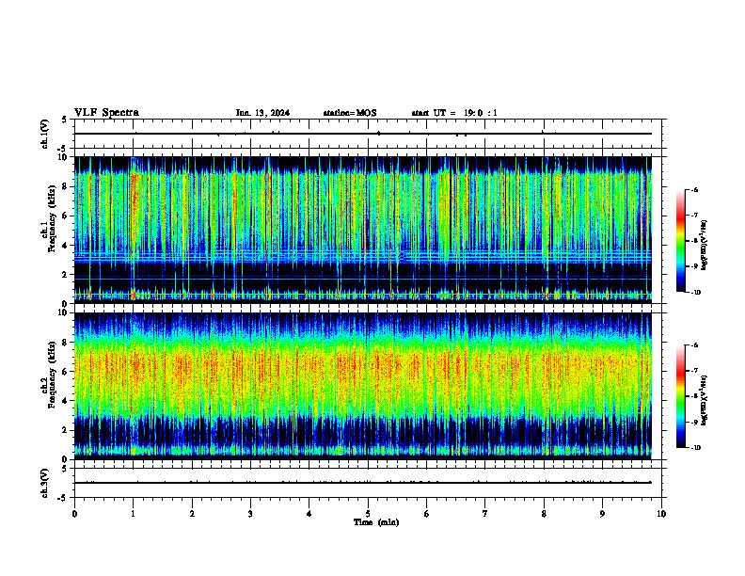Click the time axis tick label "2"

click(192, 514)
